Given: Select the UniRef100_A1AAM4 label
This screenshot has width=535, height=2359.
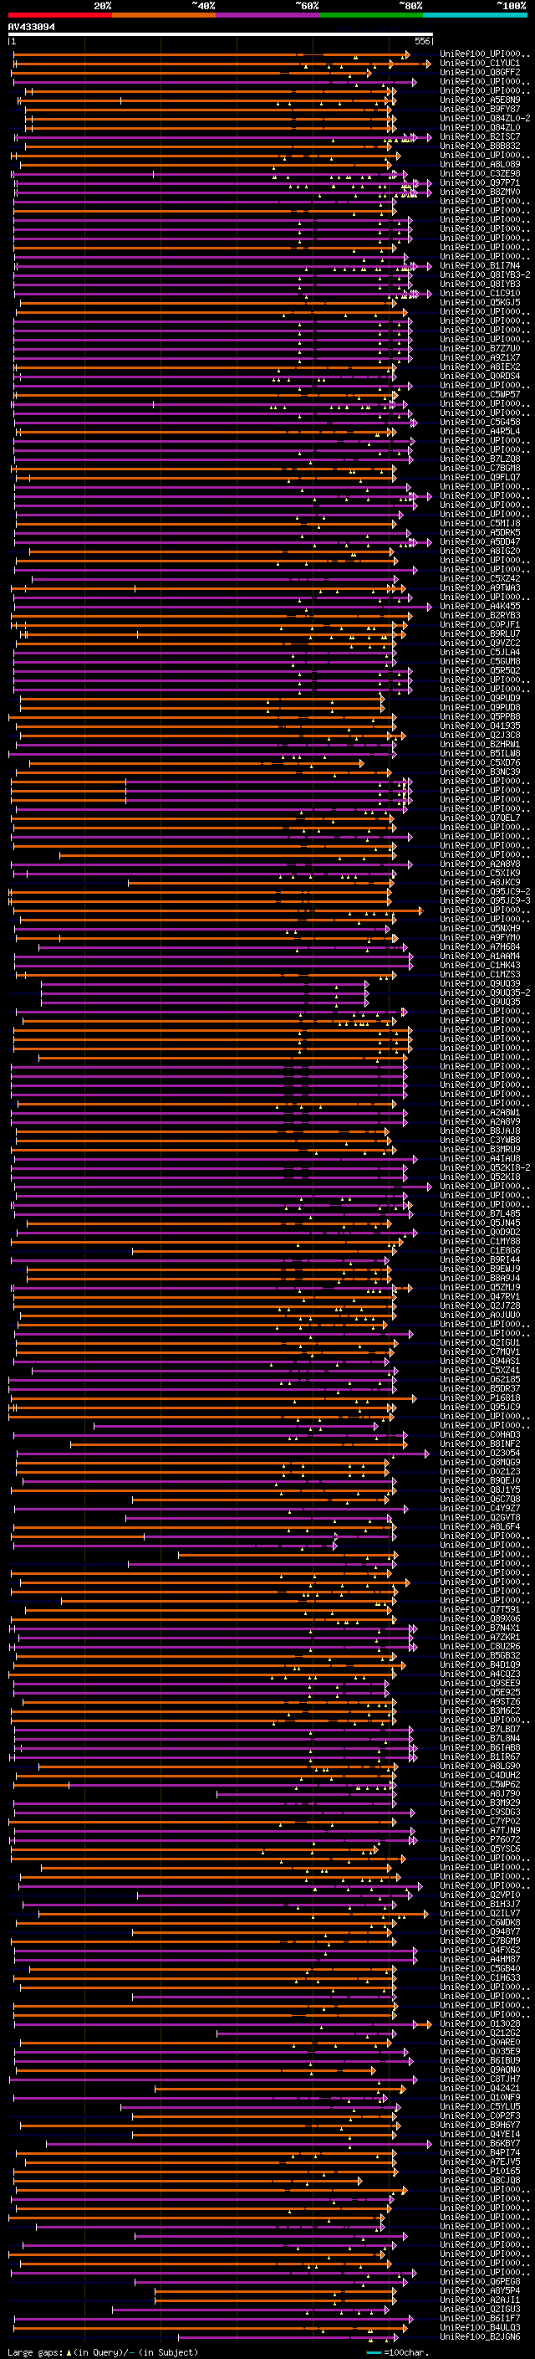Looking at the screenshot, I should tap(480, 955).
